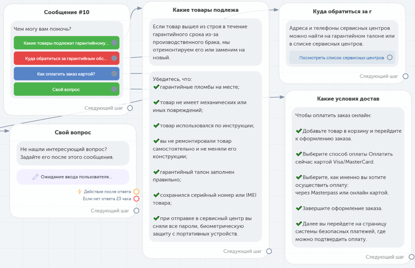Click 'Следующий шаг' connector in 'Свой вопрос' block

point(136,211)
